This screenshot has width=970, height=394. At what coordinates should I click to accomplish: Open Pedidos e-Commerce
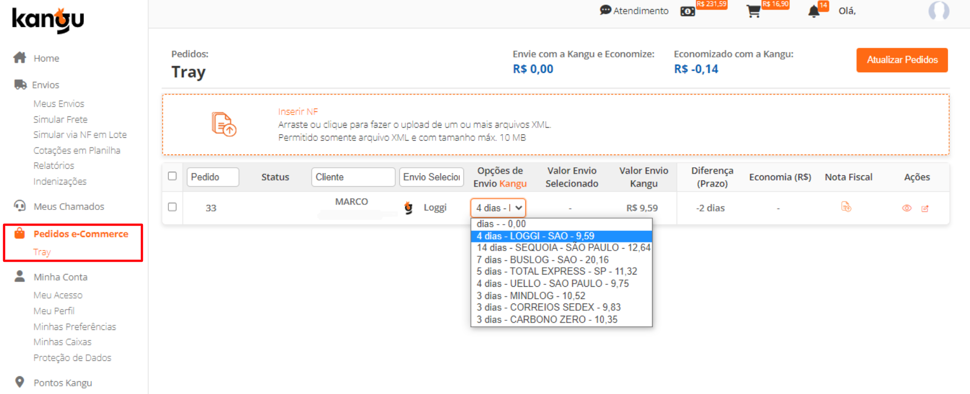pyautogui.click(x=81, y=234)
